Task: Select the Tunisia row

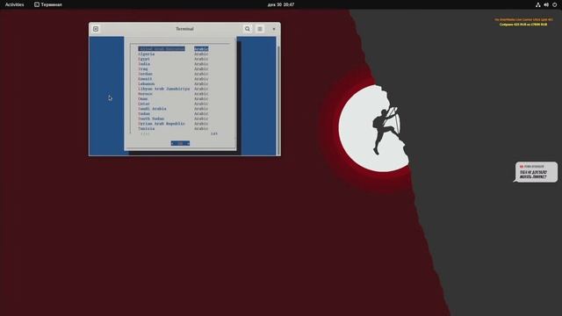Action: 173,129
